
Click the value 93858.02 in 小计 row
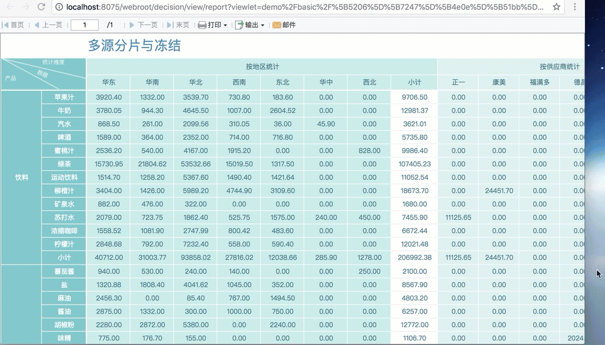[x=196, y=258]
